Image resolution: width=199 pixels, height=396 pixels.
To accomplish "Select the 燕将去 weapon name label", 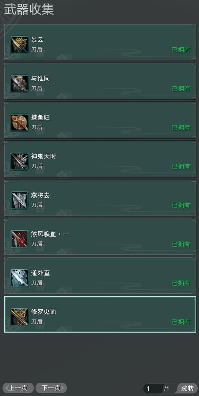I will [x=40, y=195].
